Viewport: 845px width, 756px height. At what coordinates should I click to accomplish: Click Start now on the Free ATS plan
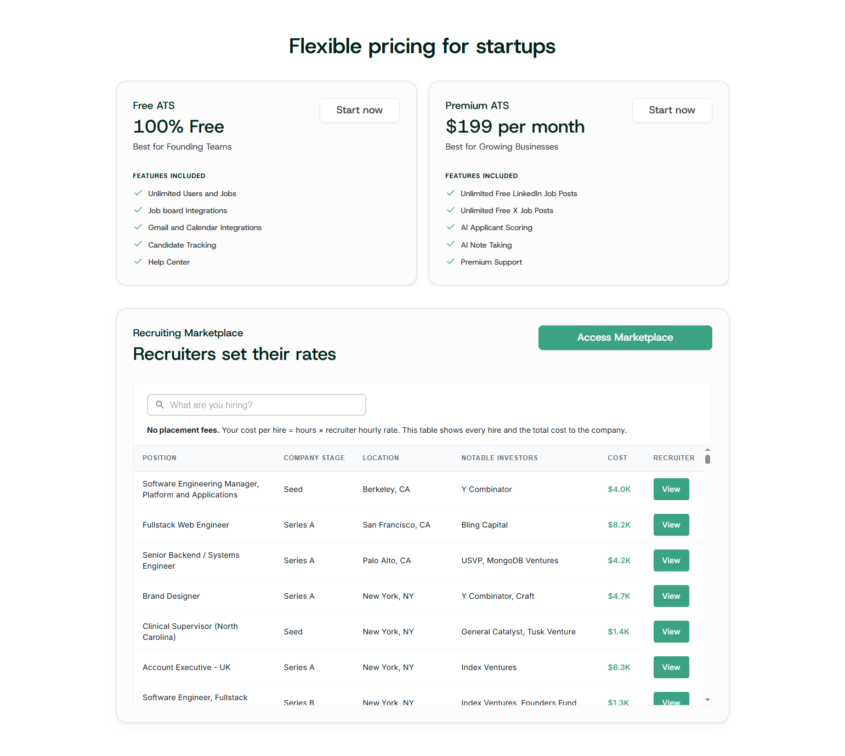pyautogui.click(x=359, y=110)
